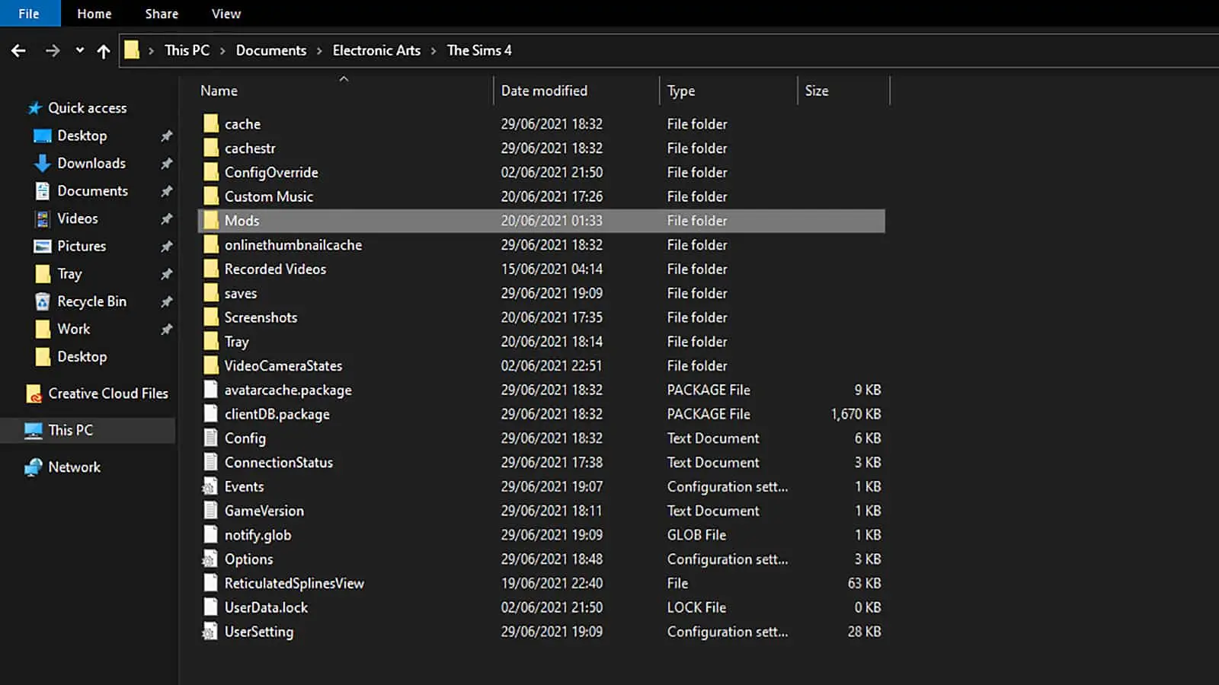Go back with the left arrow button

18,51
